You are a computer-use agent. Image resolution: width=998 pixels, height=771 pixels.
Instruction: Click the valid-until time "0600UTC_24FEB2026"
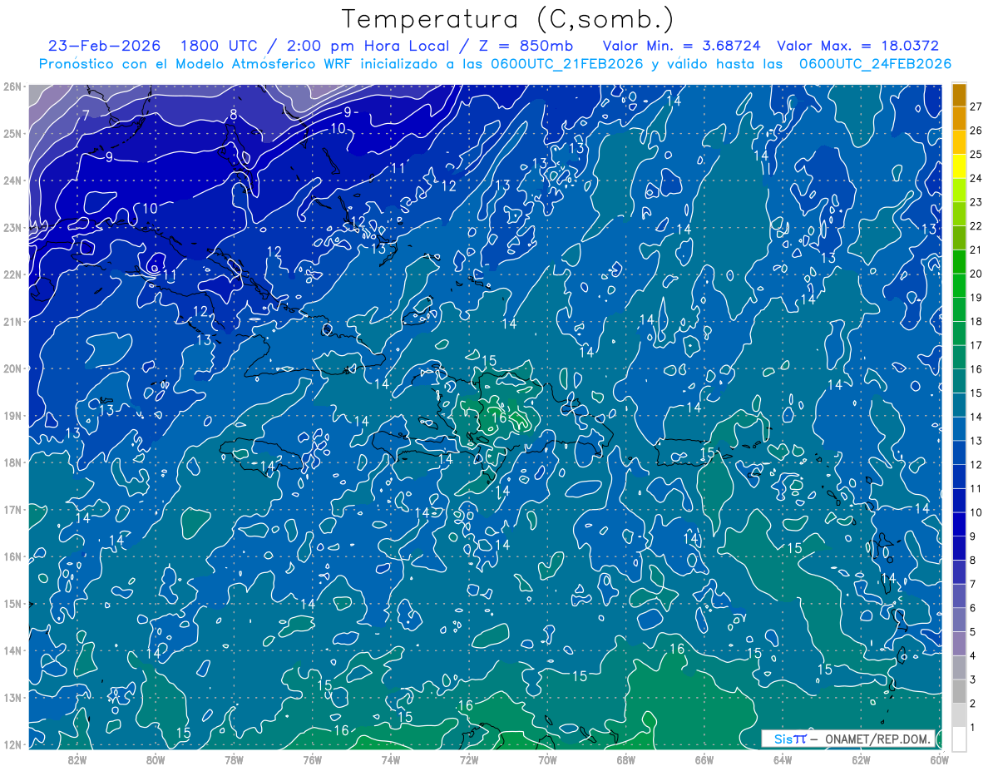pos(876,64)
